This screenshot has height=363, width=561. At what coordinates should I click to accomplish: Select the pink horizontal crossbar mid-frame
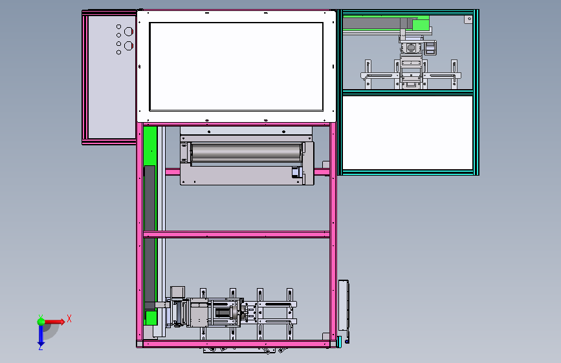point(236,234)
